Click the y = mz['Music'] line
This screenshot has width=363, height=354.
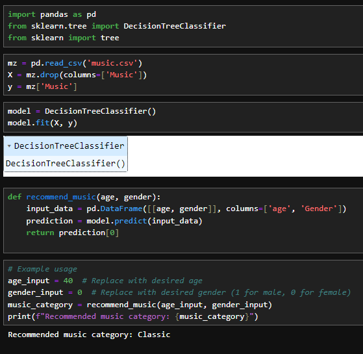point(42,86)
